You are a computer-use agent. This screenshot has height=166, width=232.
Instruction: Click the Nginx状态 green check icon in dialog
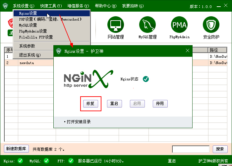click(146, 79)
